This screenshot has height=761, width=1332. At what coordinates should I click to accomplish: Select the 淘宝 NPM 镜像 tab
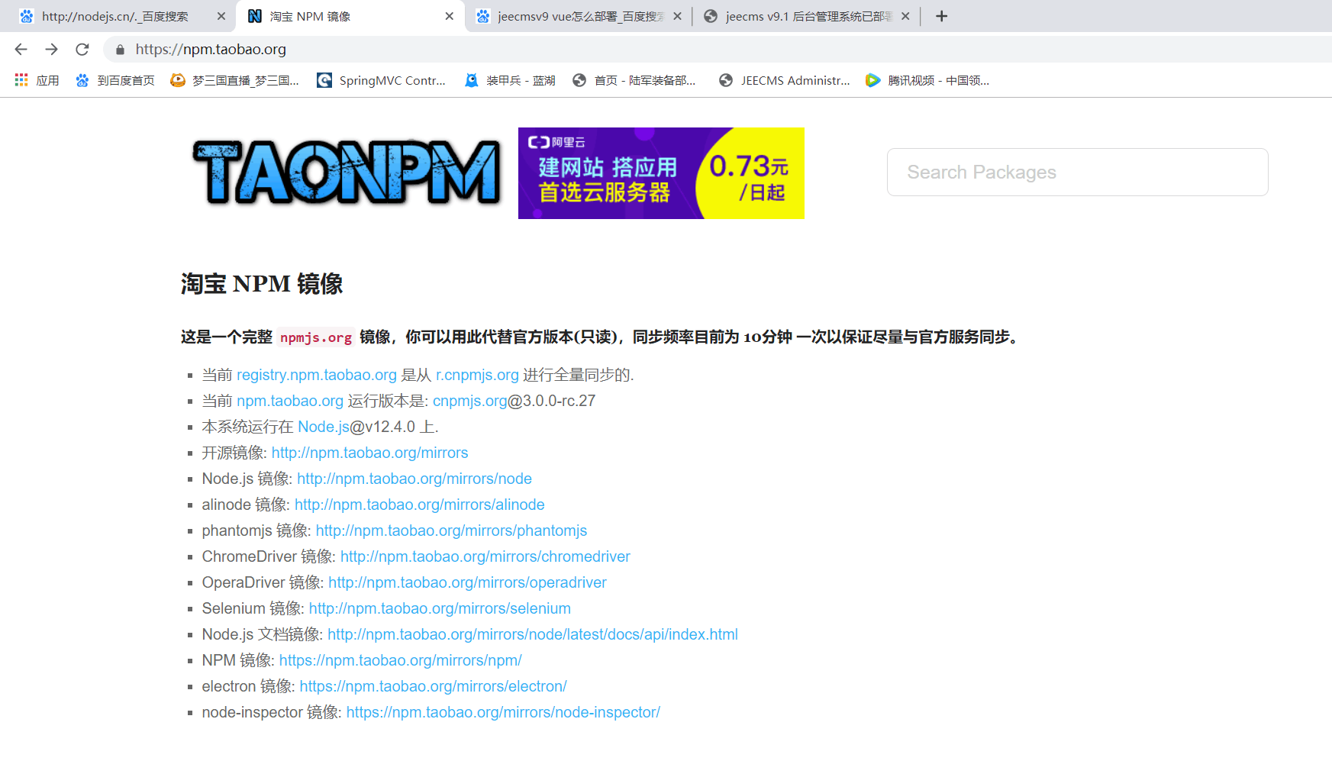350,16
